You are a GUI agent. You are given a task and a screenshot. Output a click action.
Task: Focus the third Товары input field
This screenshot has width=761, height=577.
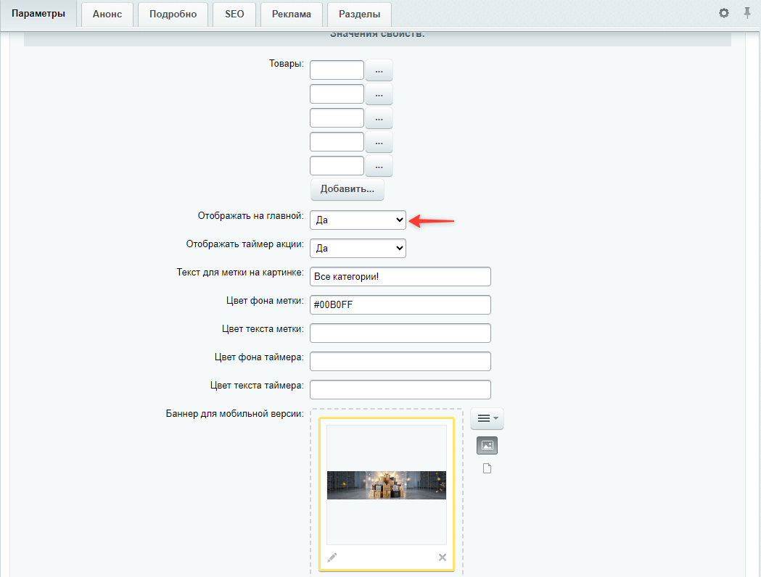(337, 118)
